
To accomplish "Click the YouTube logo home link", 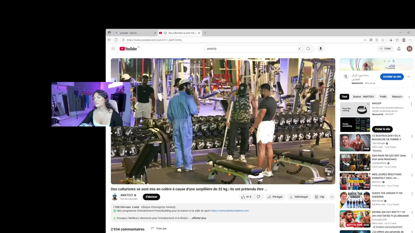I will coord(128,49).
